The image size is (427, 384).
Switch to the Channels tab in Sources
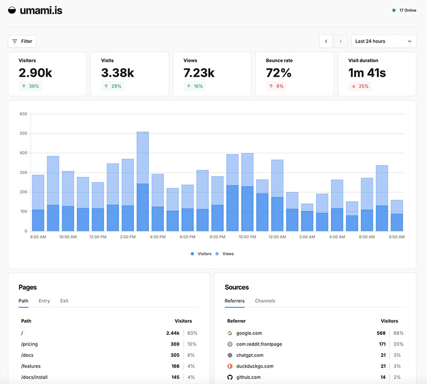[x=265, y=300]
